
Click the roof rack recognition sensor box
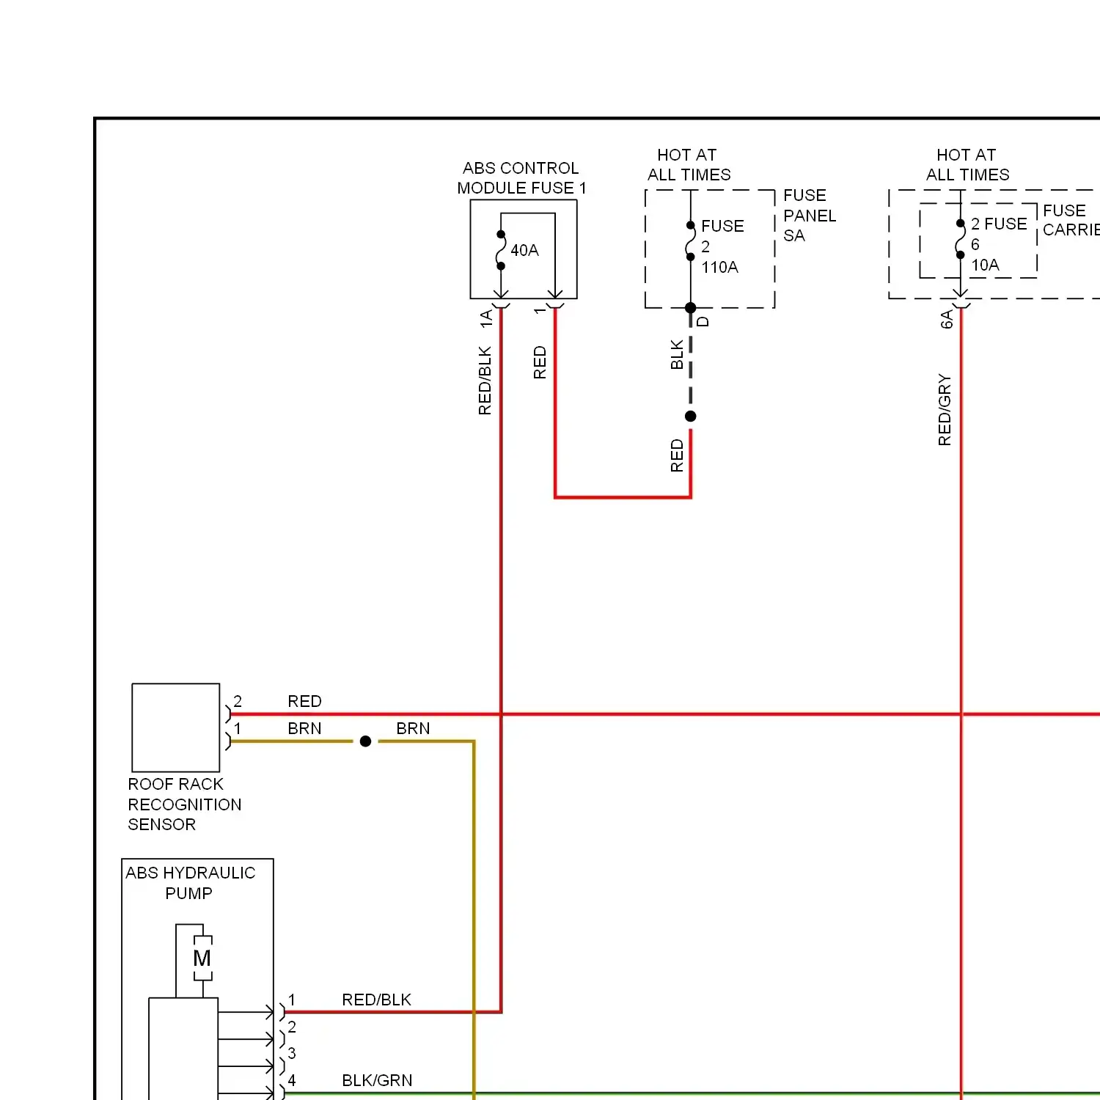176,727
